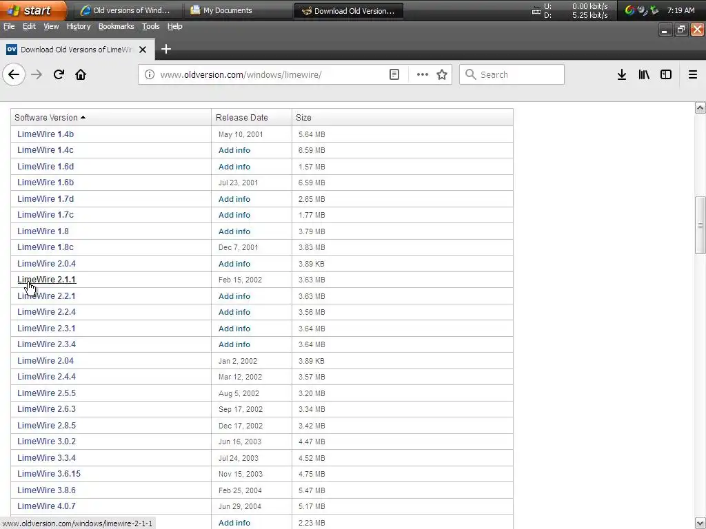Close the Download Old Versions tab
Viewport: 706px width, 529px height.
coord(143,50)
